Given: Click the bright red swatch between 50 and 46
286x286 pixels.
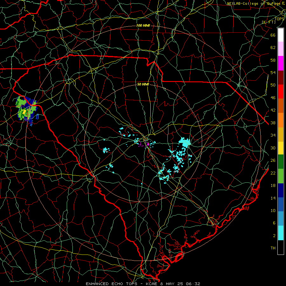Looking at the screenshot, I should pos(281,92).
